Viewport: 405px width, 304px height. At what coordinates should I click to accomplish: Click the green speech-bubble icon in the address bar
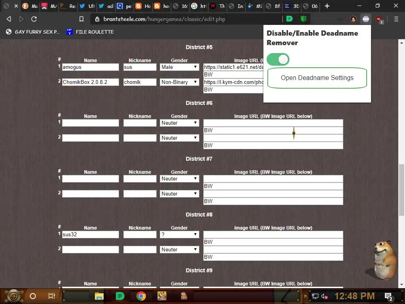289,19
